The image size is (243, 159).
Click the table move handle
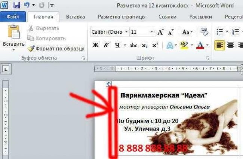point(109,84)
